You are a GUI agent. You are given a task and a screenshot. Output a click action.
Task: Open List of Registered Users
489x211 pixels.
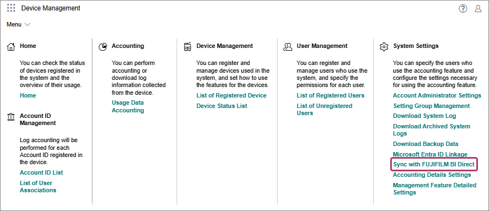point(330,95)
